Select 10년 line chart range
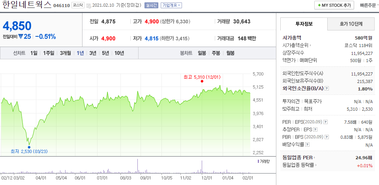Viewport: 379px width, 185px height. coord(119,53)
